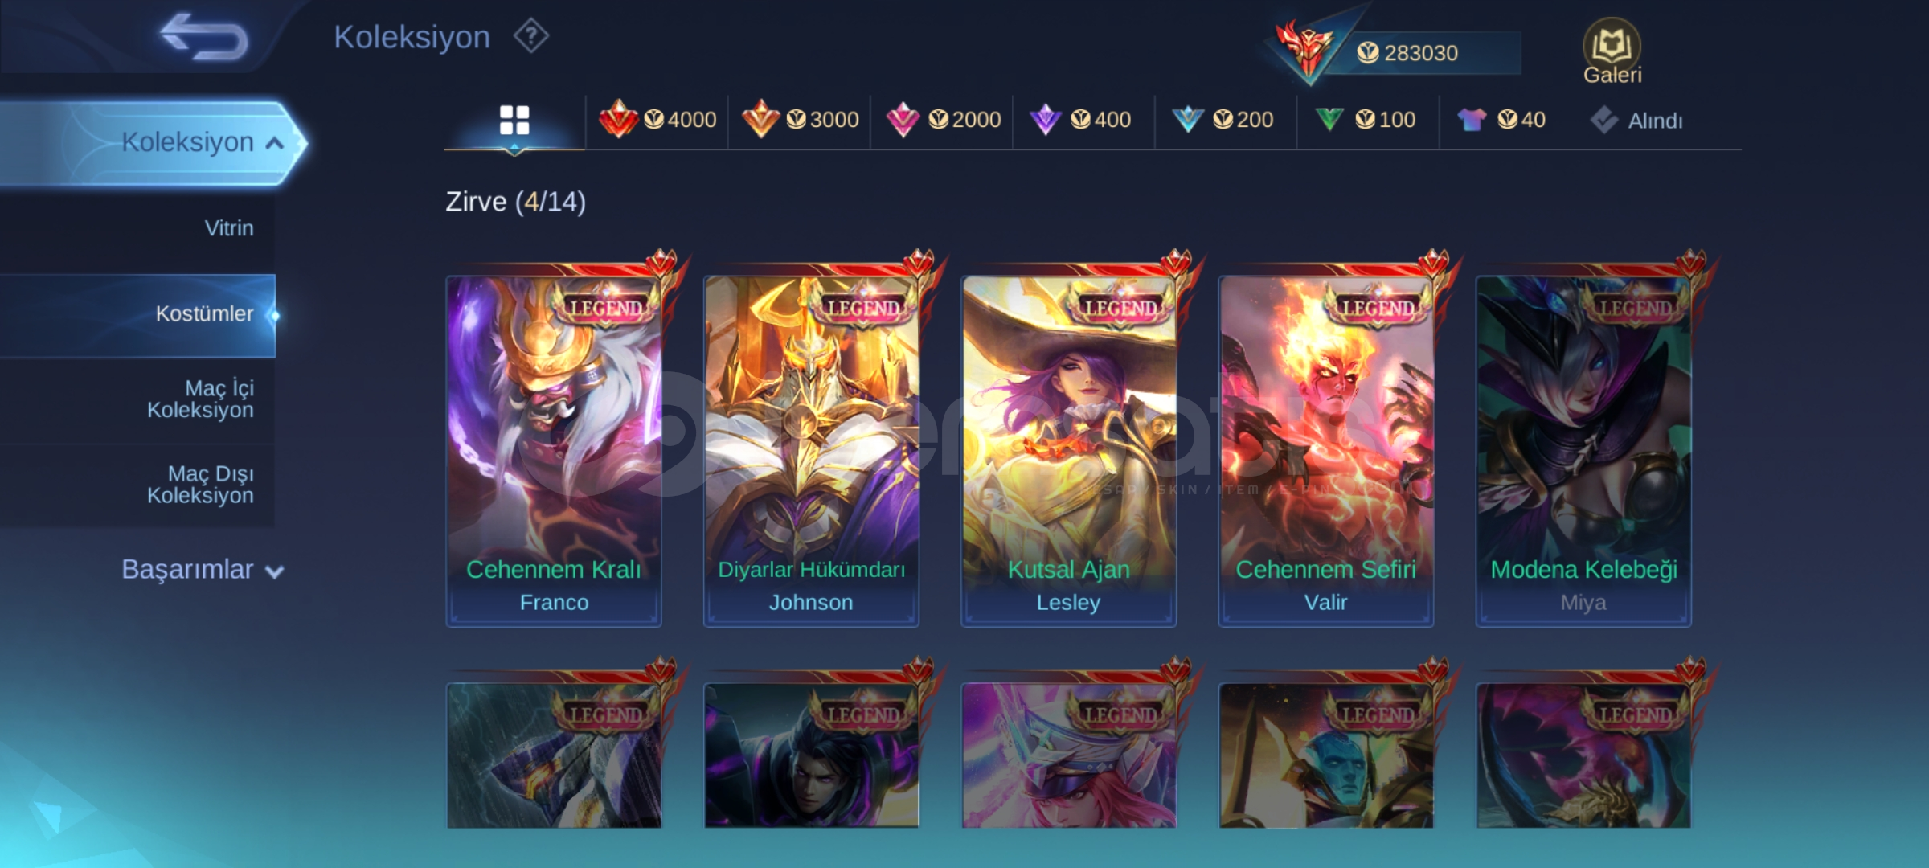This screenshot has height=868, width=1929.
Task: Open the Koleksiyon help question-mark icon
Action: pyautogui.click(x=531, y=36)
